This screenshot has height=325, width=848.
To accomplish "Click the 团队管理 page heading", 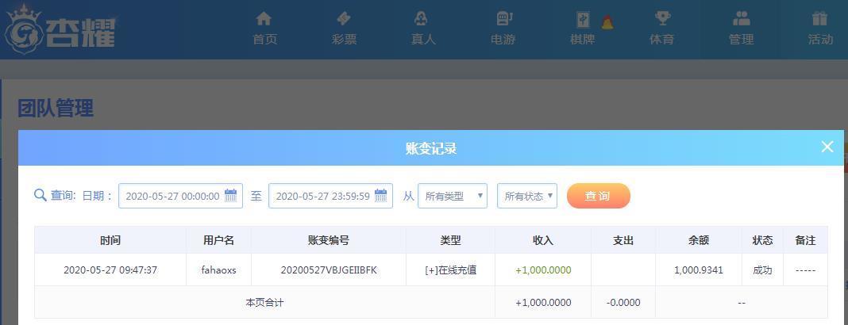I will pos(56,108).
